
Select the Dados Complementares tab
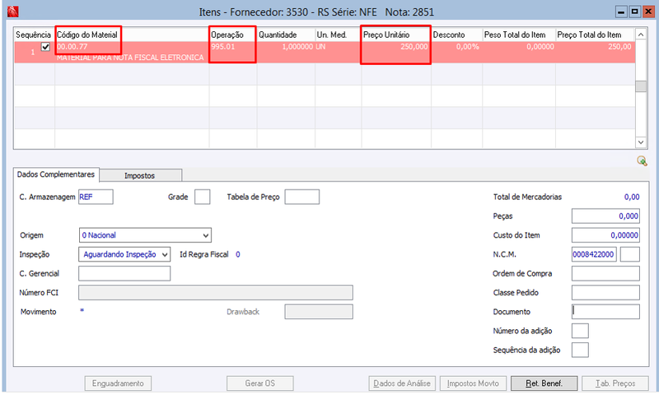pos(56,174)
